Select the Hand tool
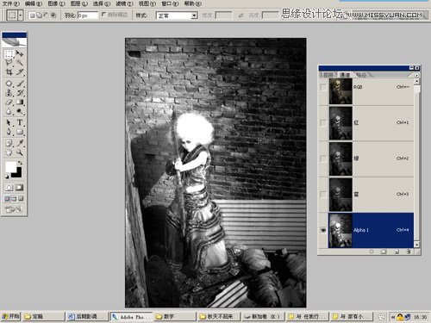The image size is (431, 323). pyautogui.click(x=9, y=152)
